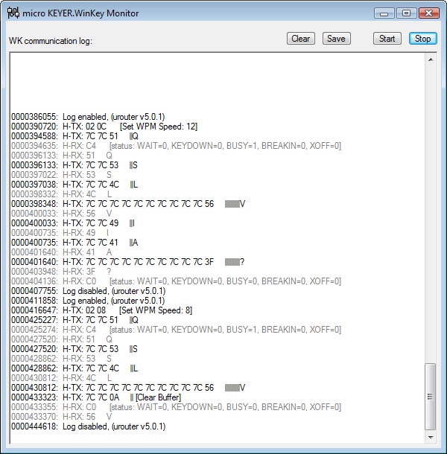Screen dimensions: 447x454
Task: Click the H-RX C0 status line at 0000404136
Action: pyautogui.click(x=176, y=281)
